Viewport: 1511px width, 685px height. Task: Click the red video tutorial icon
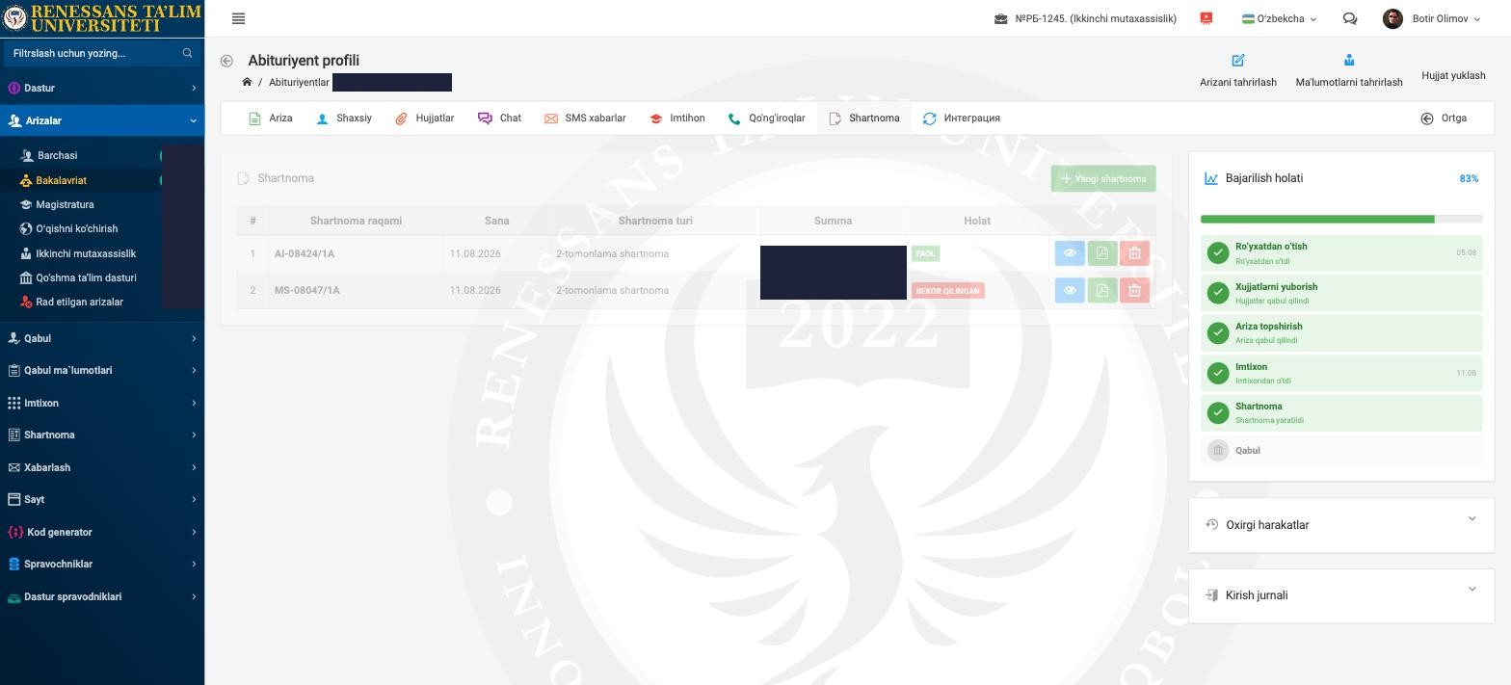point(1206,18)
